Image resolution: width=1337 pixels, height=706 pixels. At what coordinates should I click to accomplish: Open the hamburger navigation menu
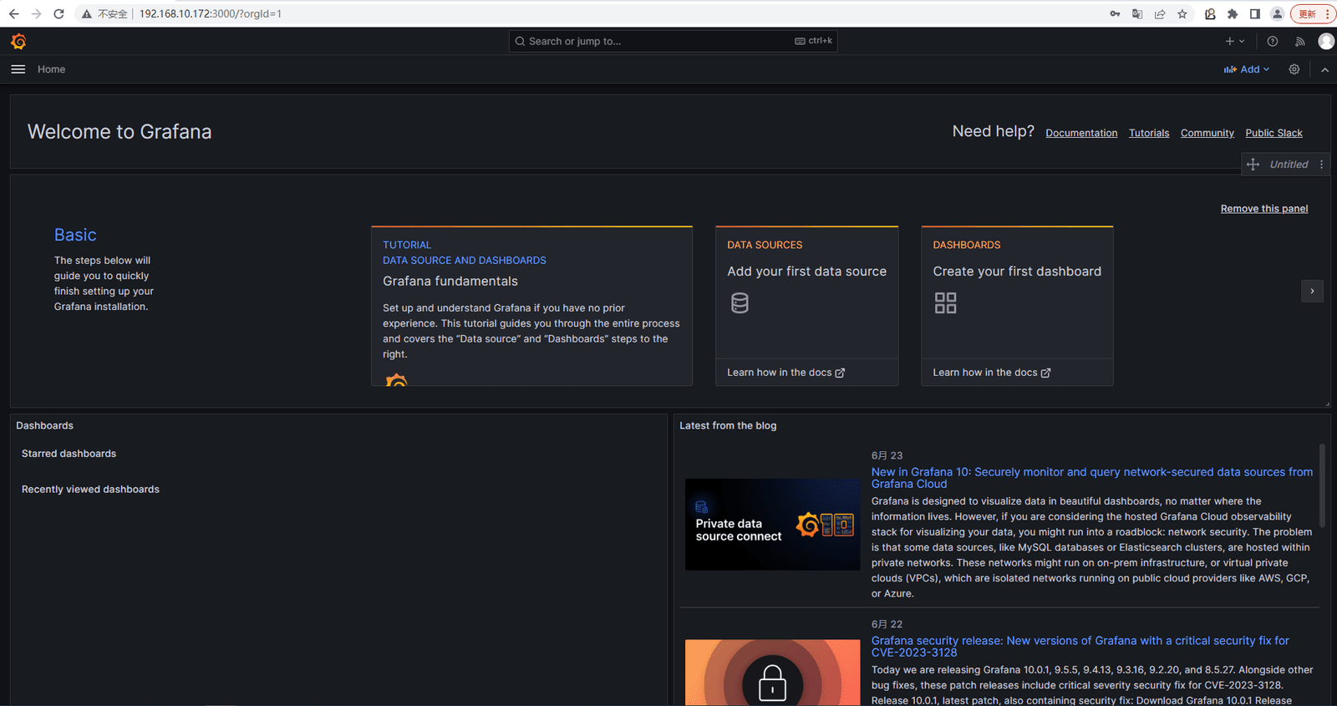pos(18,69)
